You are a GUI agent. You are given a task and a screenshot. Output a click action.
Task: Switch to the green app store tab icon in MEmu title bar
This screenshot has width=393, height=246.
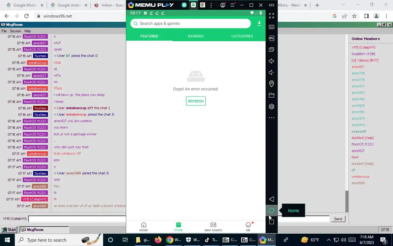[193, 5]
